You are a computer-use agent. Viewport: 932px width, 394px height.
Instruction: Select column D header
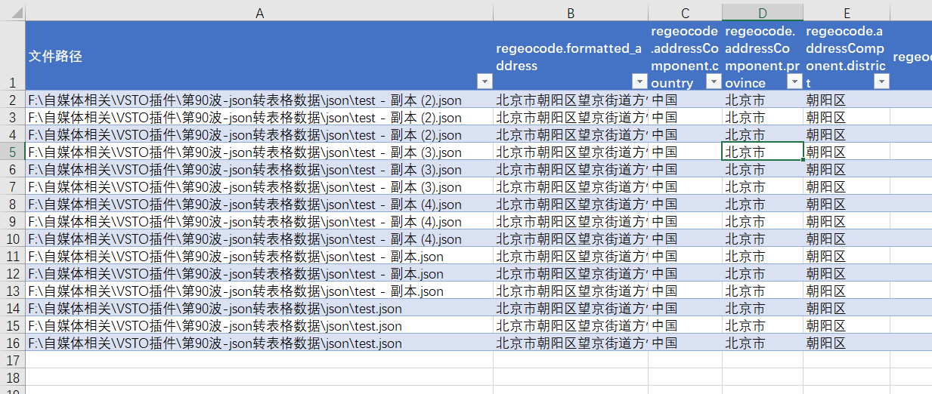point(763,12)
